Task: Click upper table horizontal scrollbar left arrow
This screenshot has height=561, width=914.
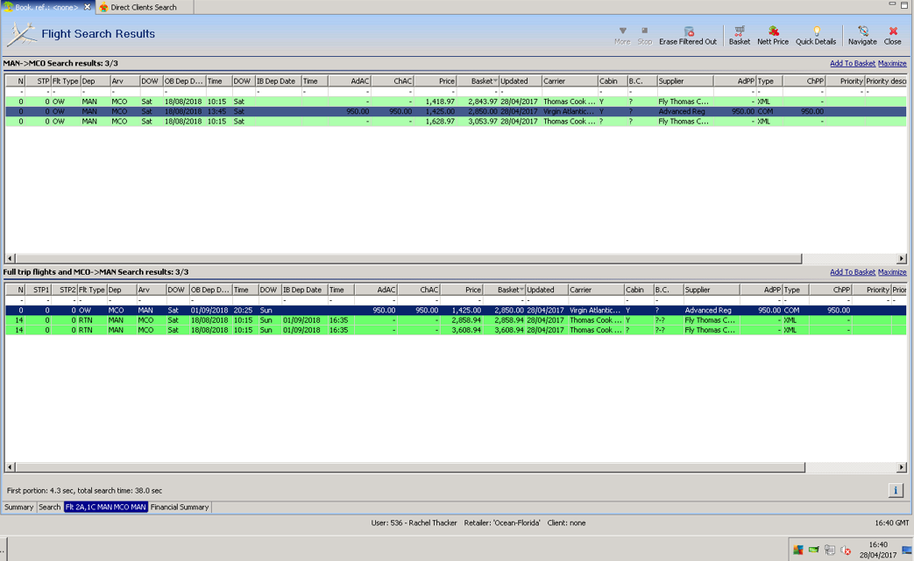Action: [x=10, y=258]
